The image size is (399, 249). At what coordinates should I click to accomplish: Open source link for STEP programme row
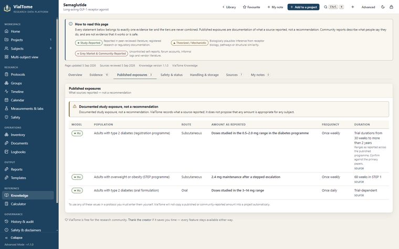point(359,182)
